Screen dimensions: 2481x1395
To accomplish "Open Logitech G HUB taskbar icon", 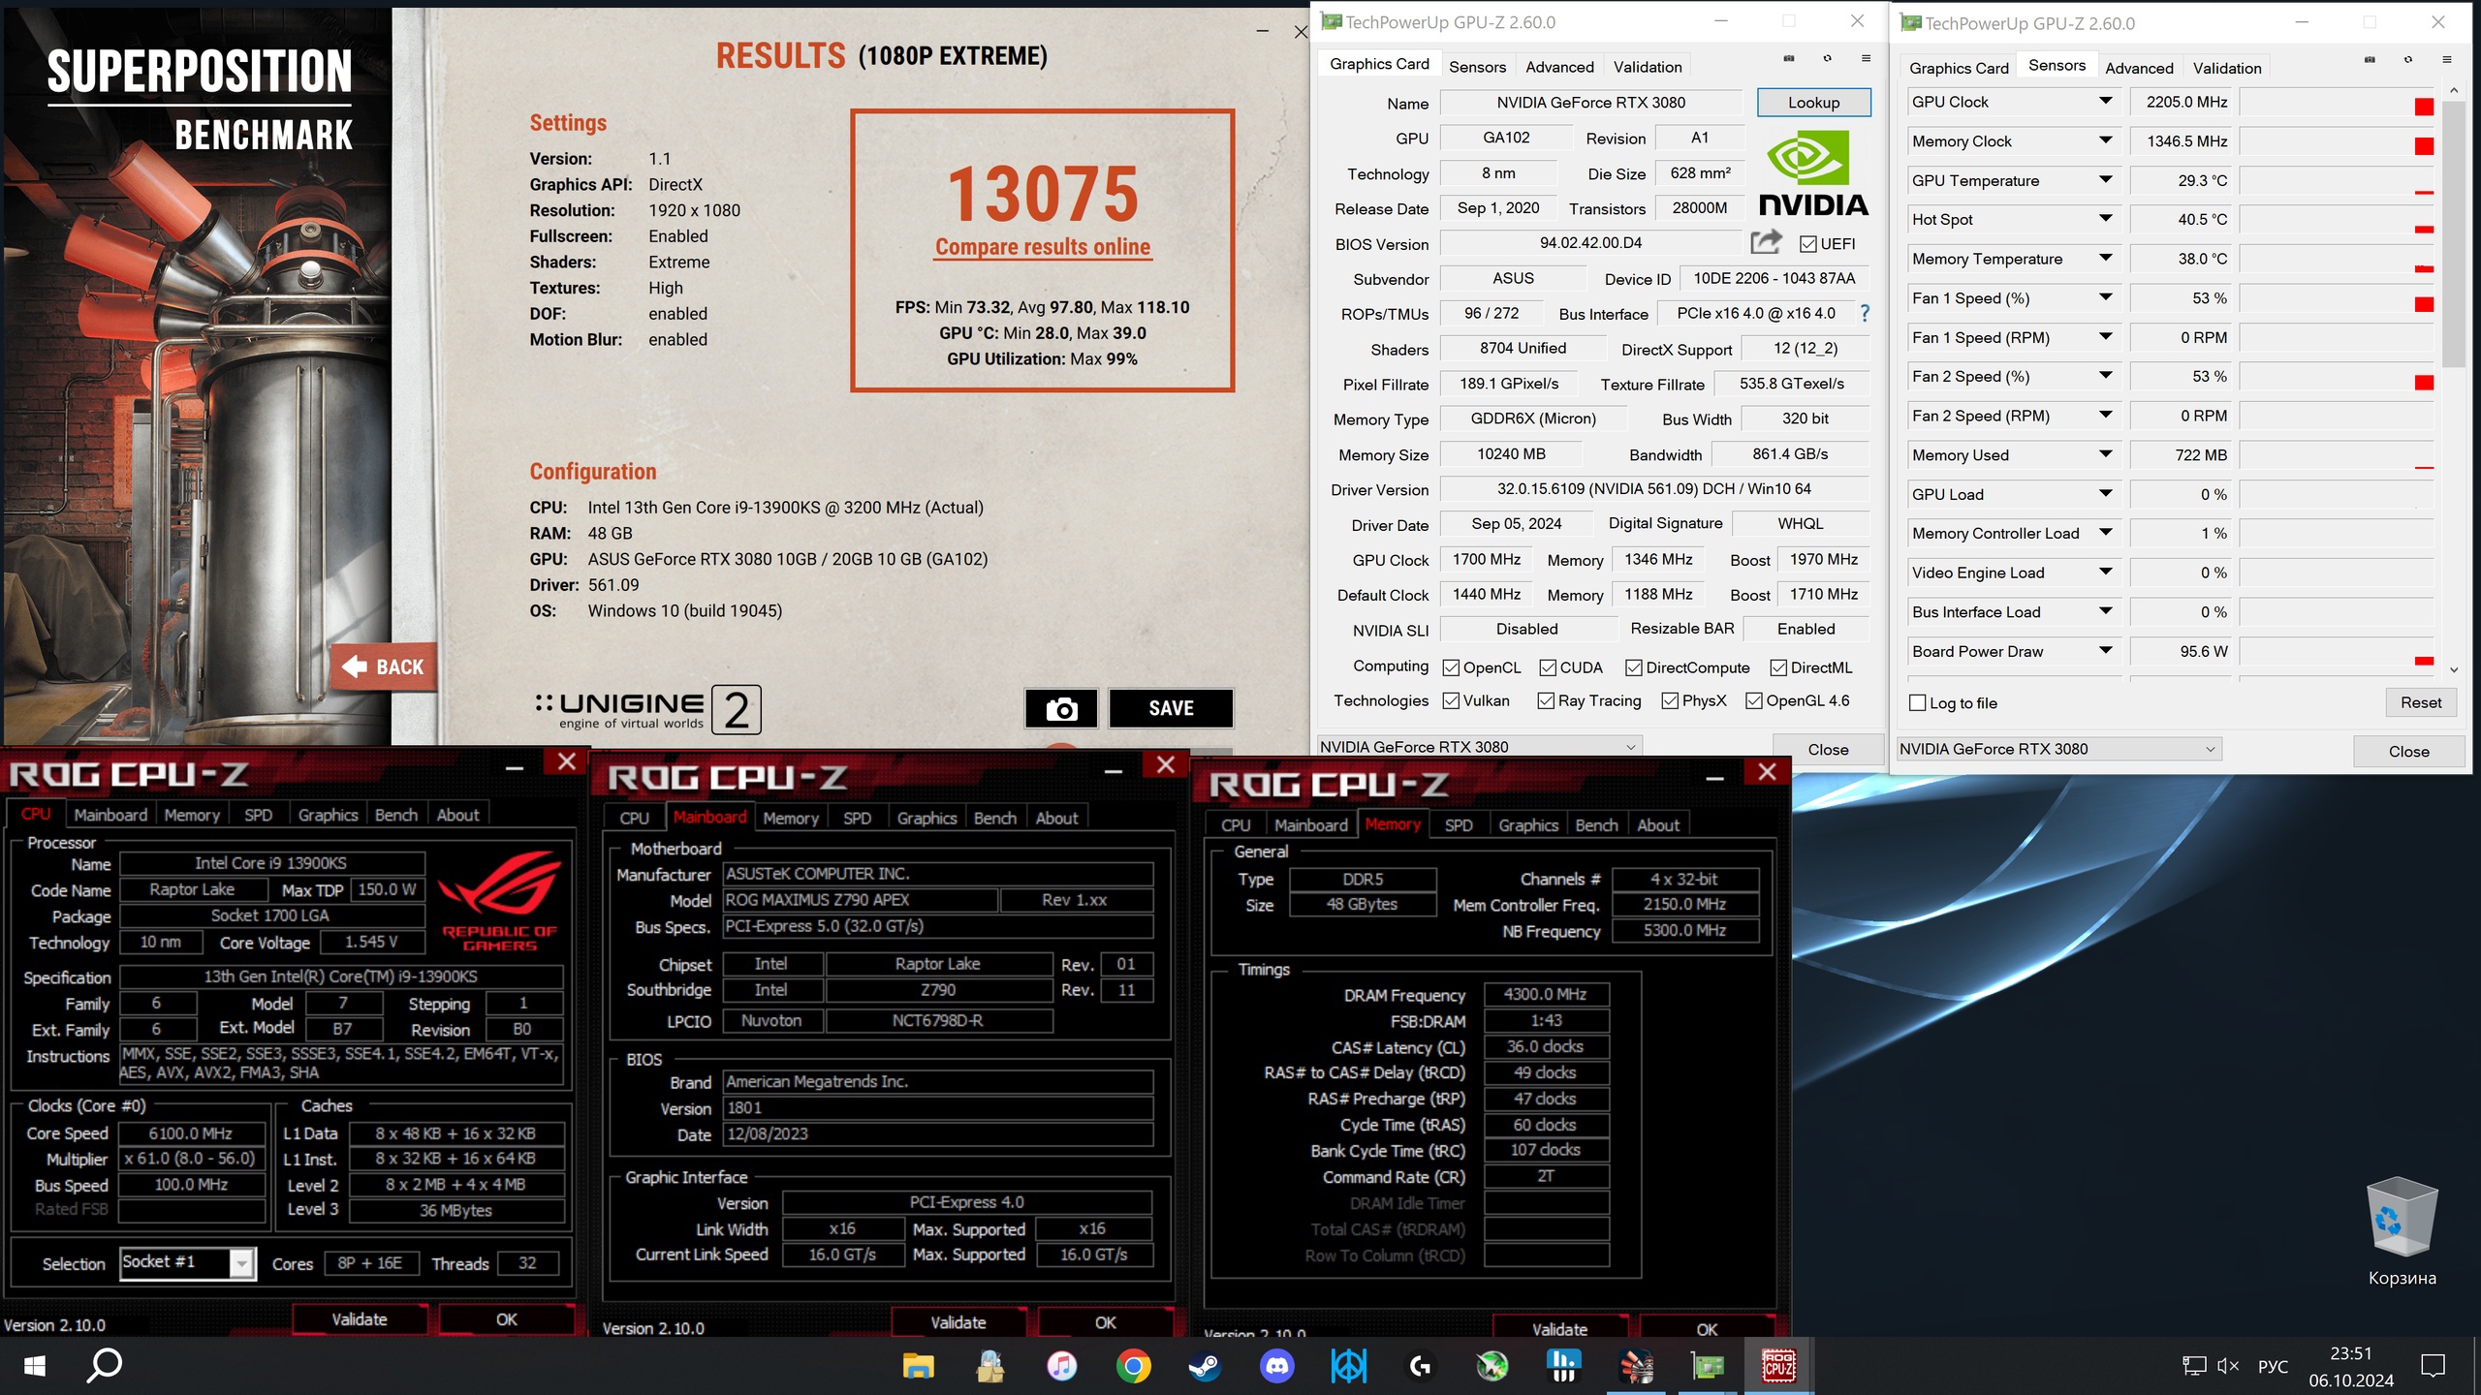I will (1421, 1366).
